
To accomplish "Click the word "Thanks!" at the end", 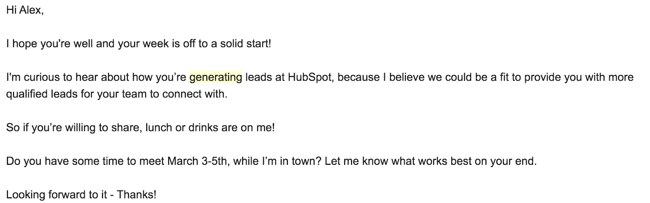I will tap(136, 194).
